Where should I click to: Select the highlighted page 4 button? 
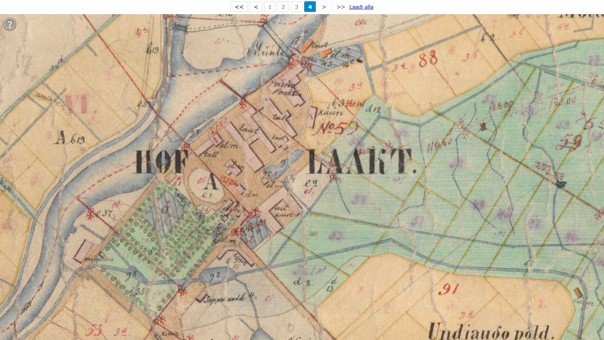click(310, 7)
